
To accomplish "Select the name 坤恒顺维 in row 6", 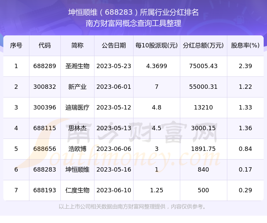I will [x=77, y=170].
